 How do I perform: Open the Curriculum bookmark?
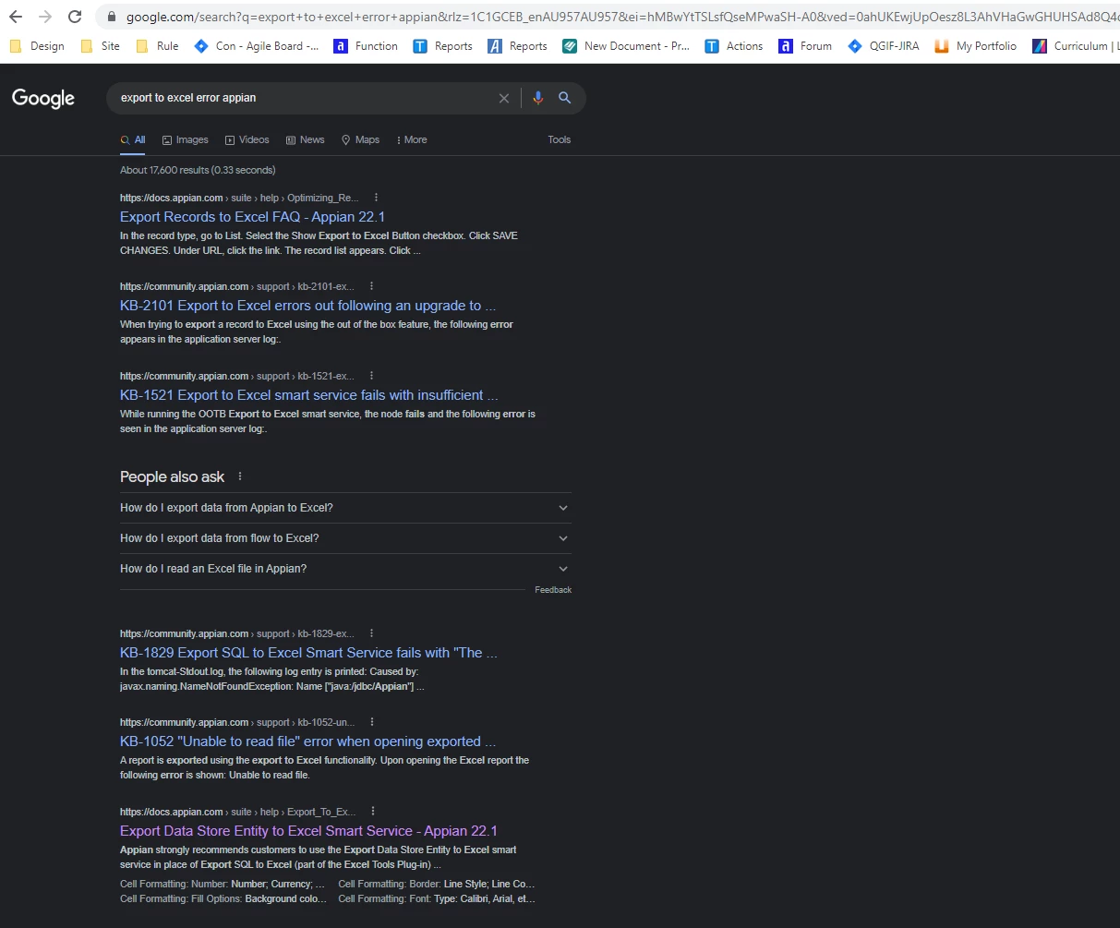coord(1076,46)
